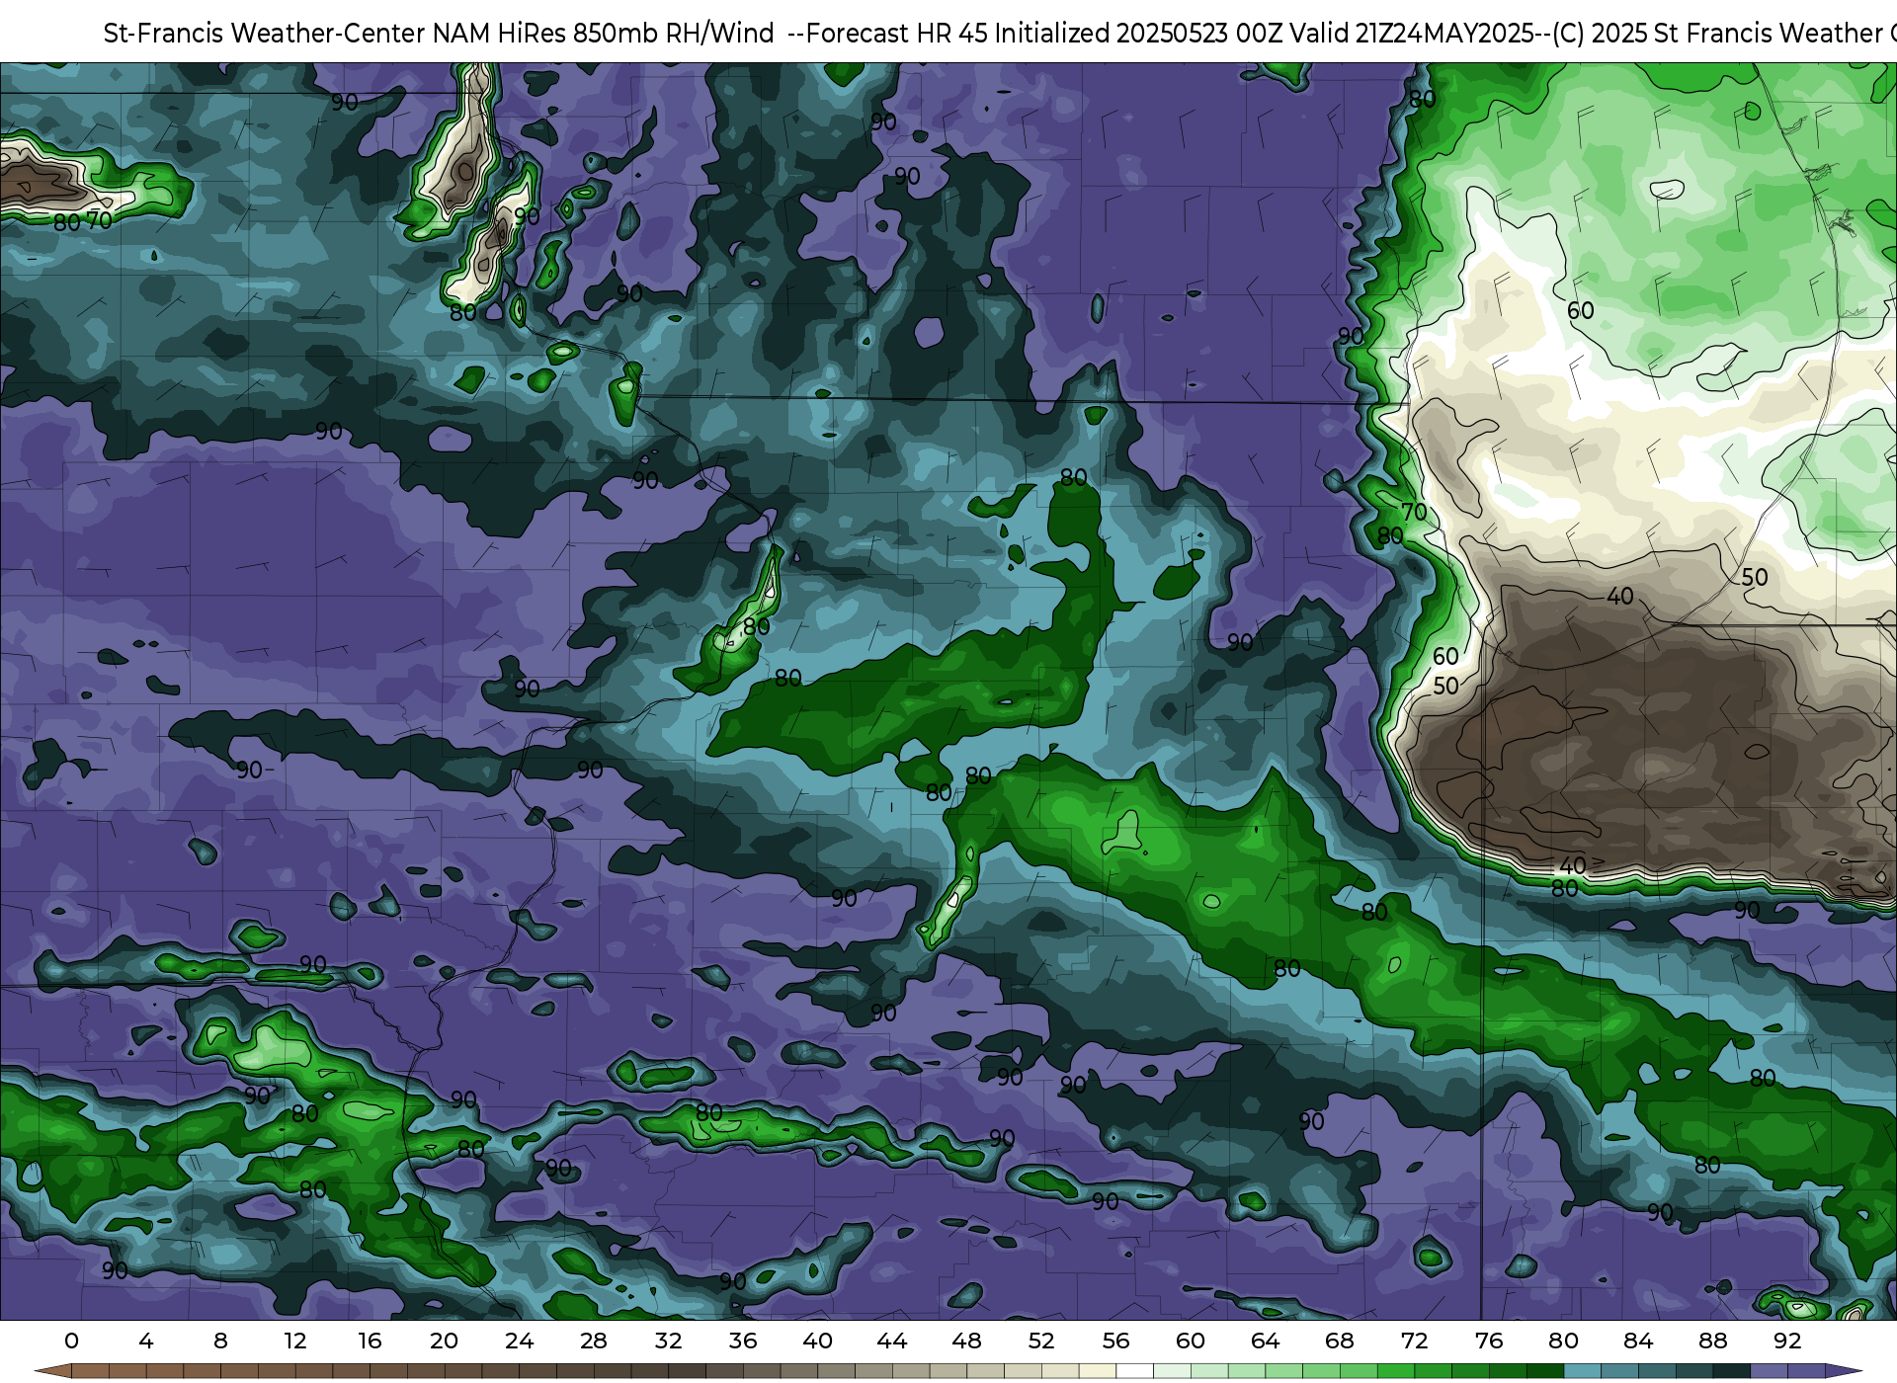The image size is (1897, 1383).
Task: Click the colorbar label '12'
Action: point(295,1341)
